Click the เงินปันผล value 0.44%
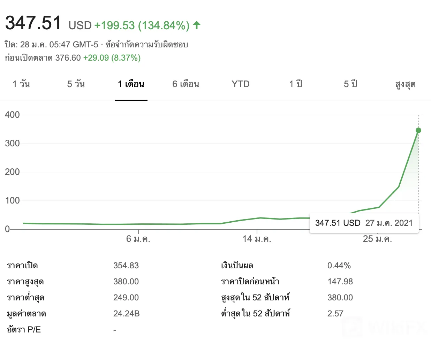The image size is (431, 345). [x=339, y=266]
